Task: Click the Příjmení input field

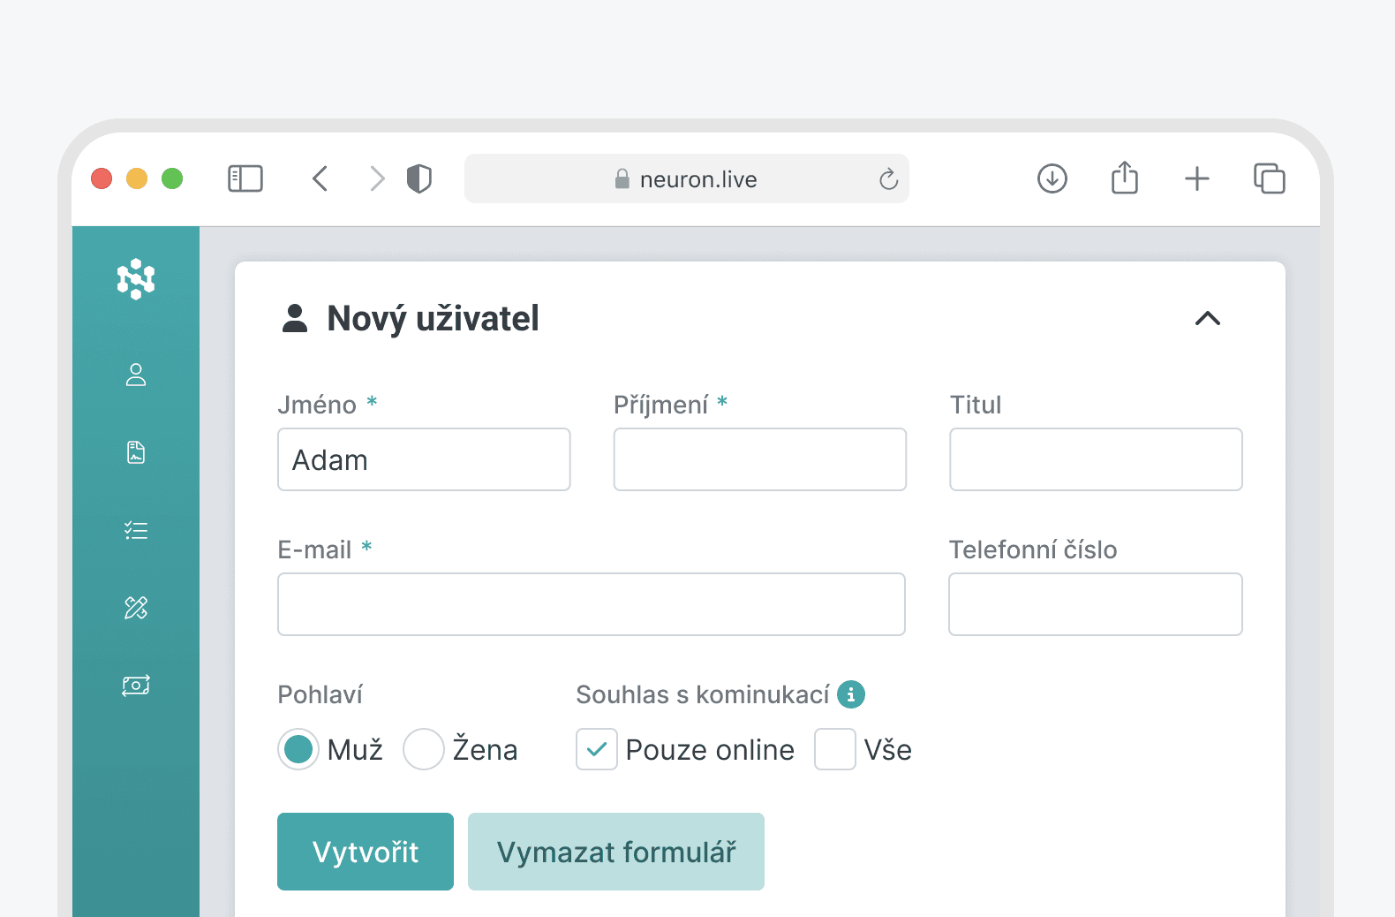Action: 759,459
